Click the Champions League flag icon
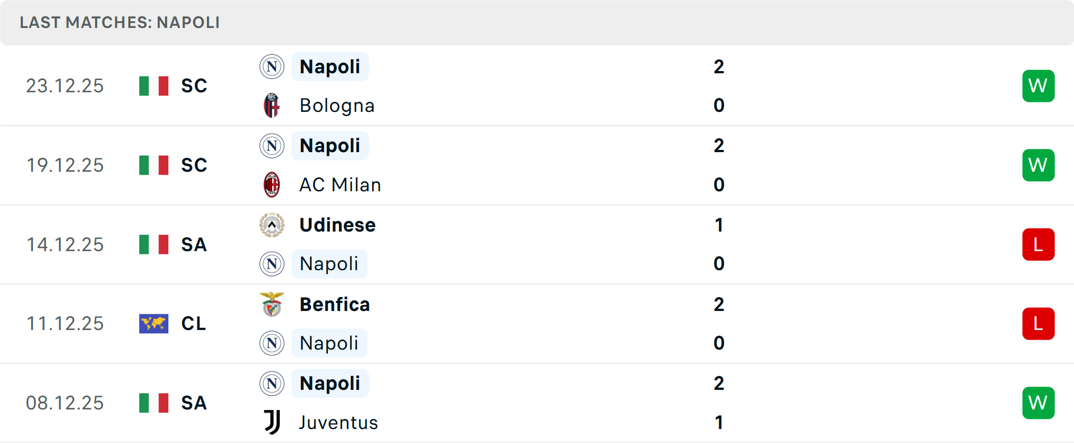Viewport: 1074px width, 443px height. coord(154,323)
